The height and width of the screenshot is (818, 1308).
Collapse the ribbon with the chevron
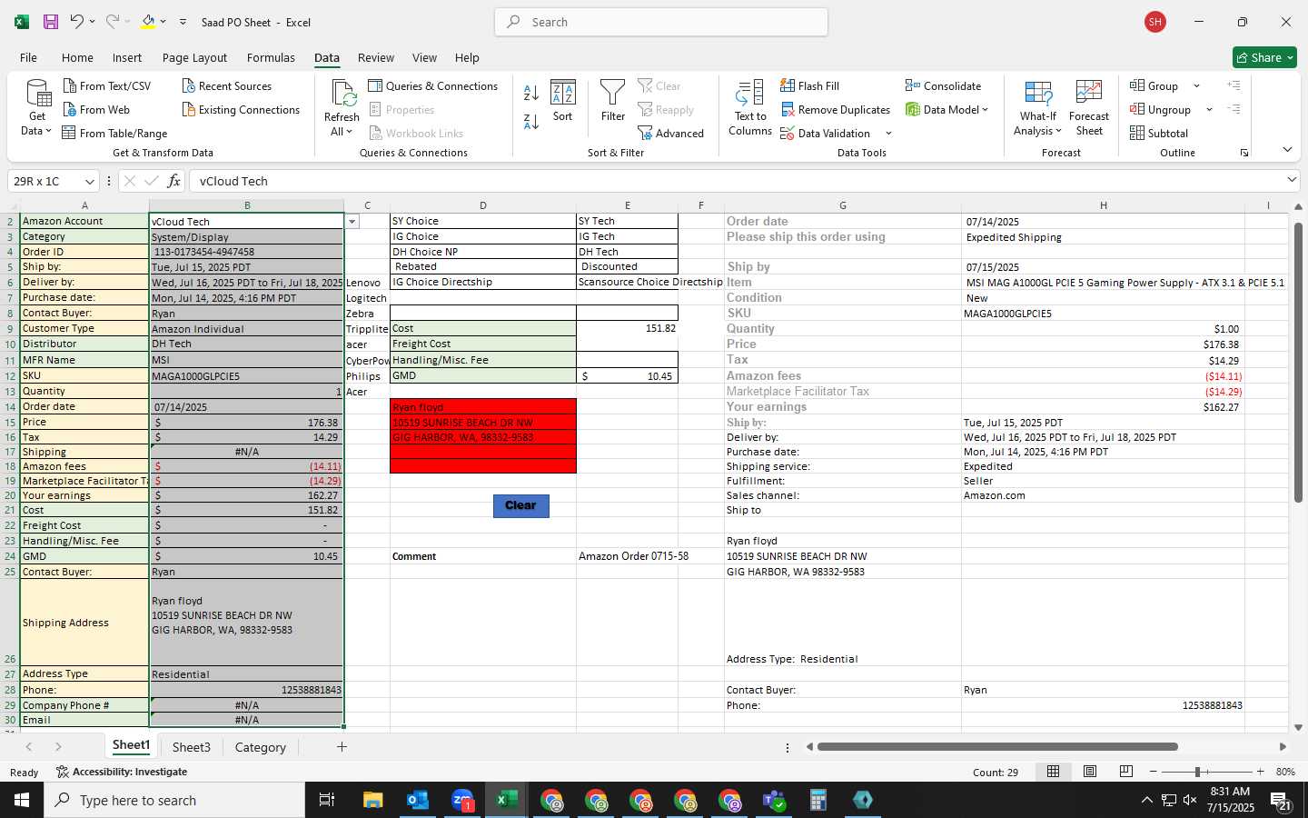[x=1287, y=149]
